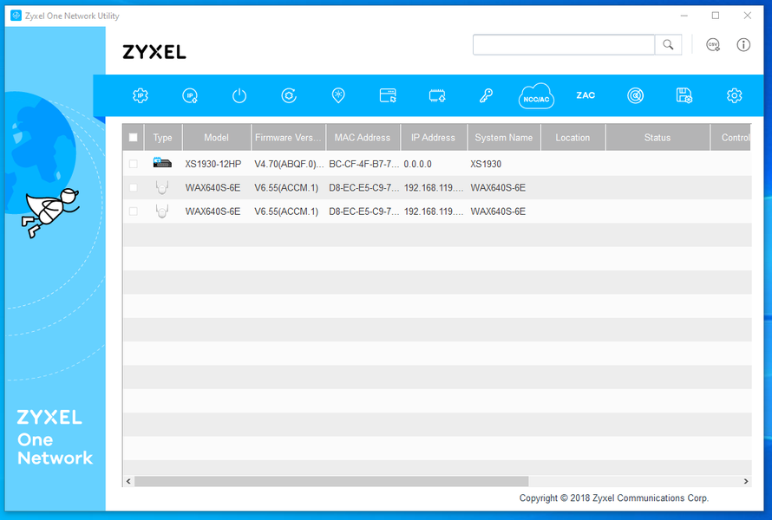The image size is (772, 520).
Task: Click MAC address BC-CF-4F-B7-7...
Action: tap(363, 164)
